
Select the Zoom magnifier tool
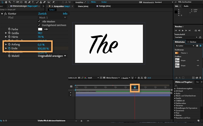tap(10, 2)
